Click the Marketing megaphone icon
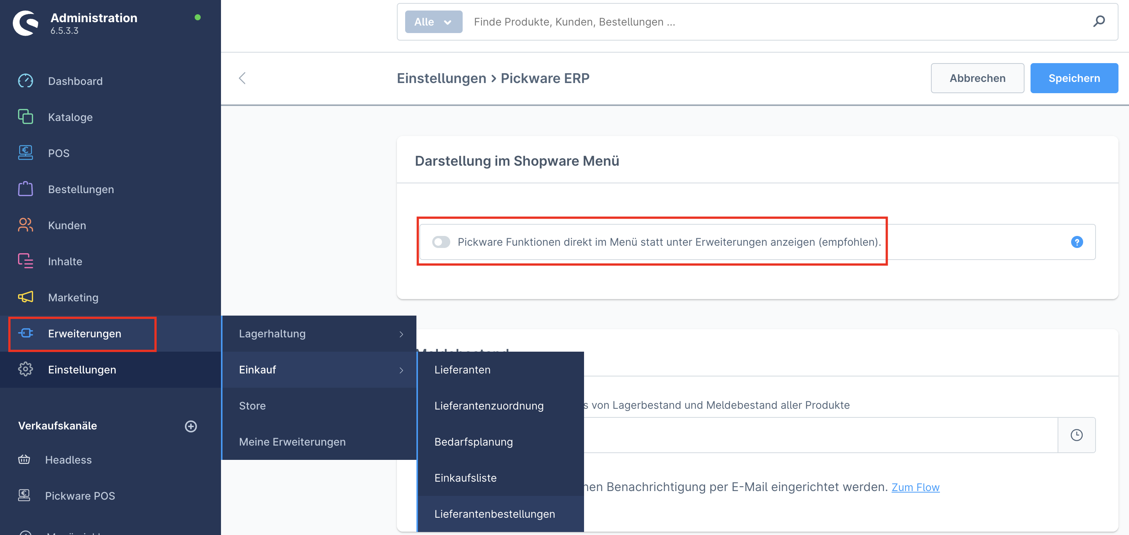Image resolution: width=1129 pixels, height=535 pixels. (26, 297)
